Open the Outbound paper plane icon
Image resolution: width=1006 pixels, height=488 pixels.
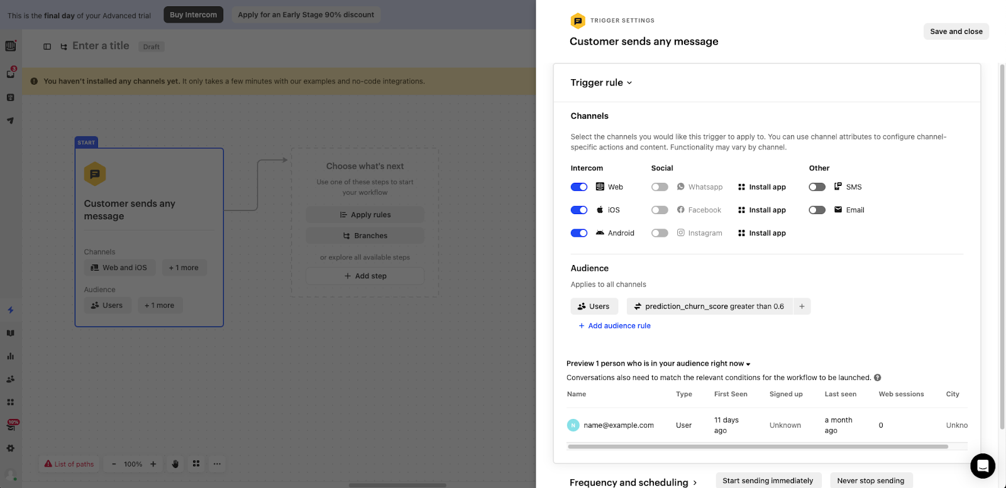(11, 121)
